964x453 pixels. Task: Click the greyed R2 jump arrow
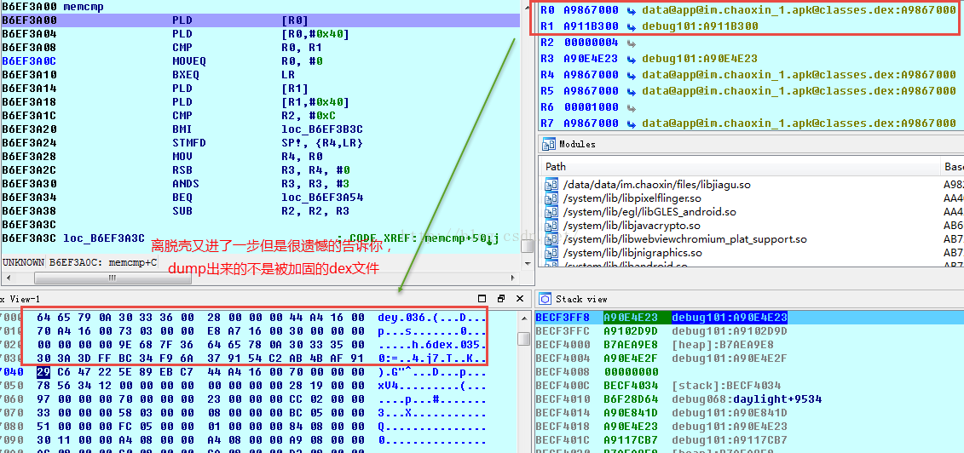click(x=631, y=43)
